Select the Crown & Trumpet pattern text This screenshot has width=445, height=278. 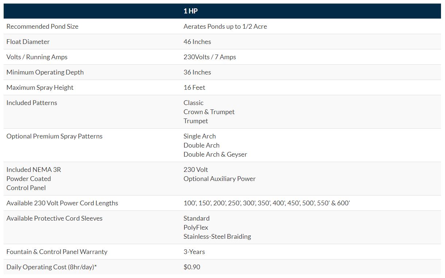pyautogui.click(x=209, y=112)
